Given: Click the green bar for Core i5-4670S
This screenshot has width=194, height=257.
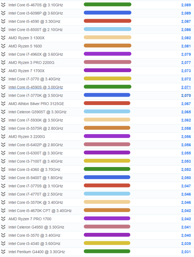Looking at the screenshot, I should (x=107, y=5).
